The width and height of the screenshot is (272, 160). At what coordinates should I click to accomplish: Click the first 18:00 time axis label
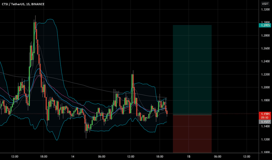point(44,157)
